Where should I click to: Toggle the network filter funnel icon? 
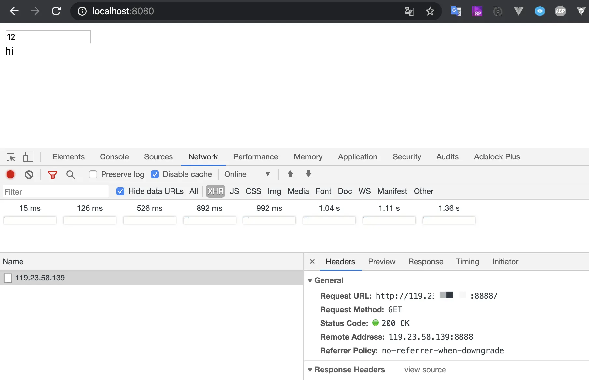52,175
